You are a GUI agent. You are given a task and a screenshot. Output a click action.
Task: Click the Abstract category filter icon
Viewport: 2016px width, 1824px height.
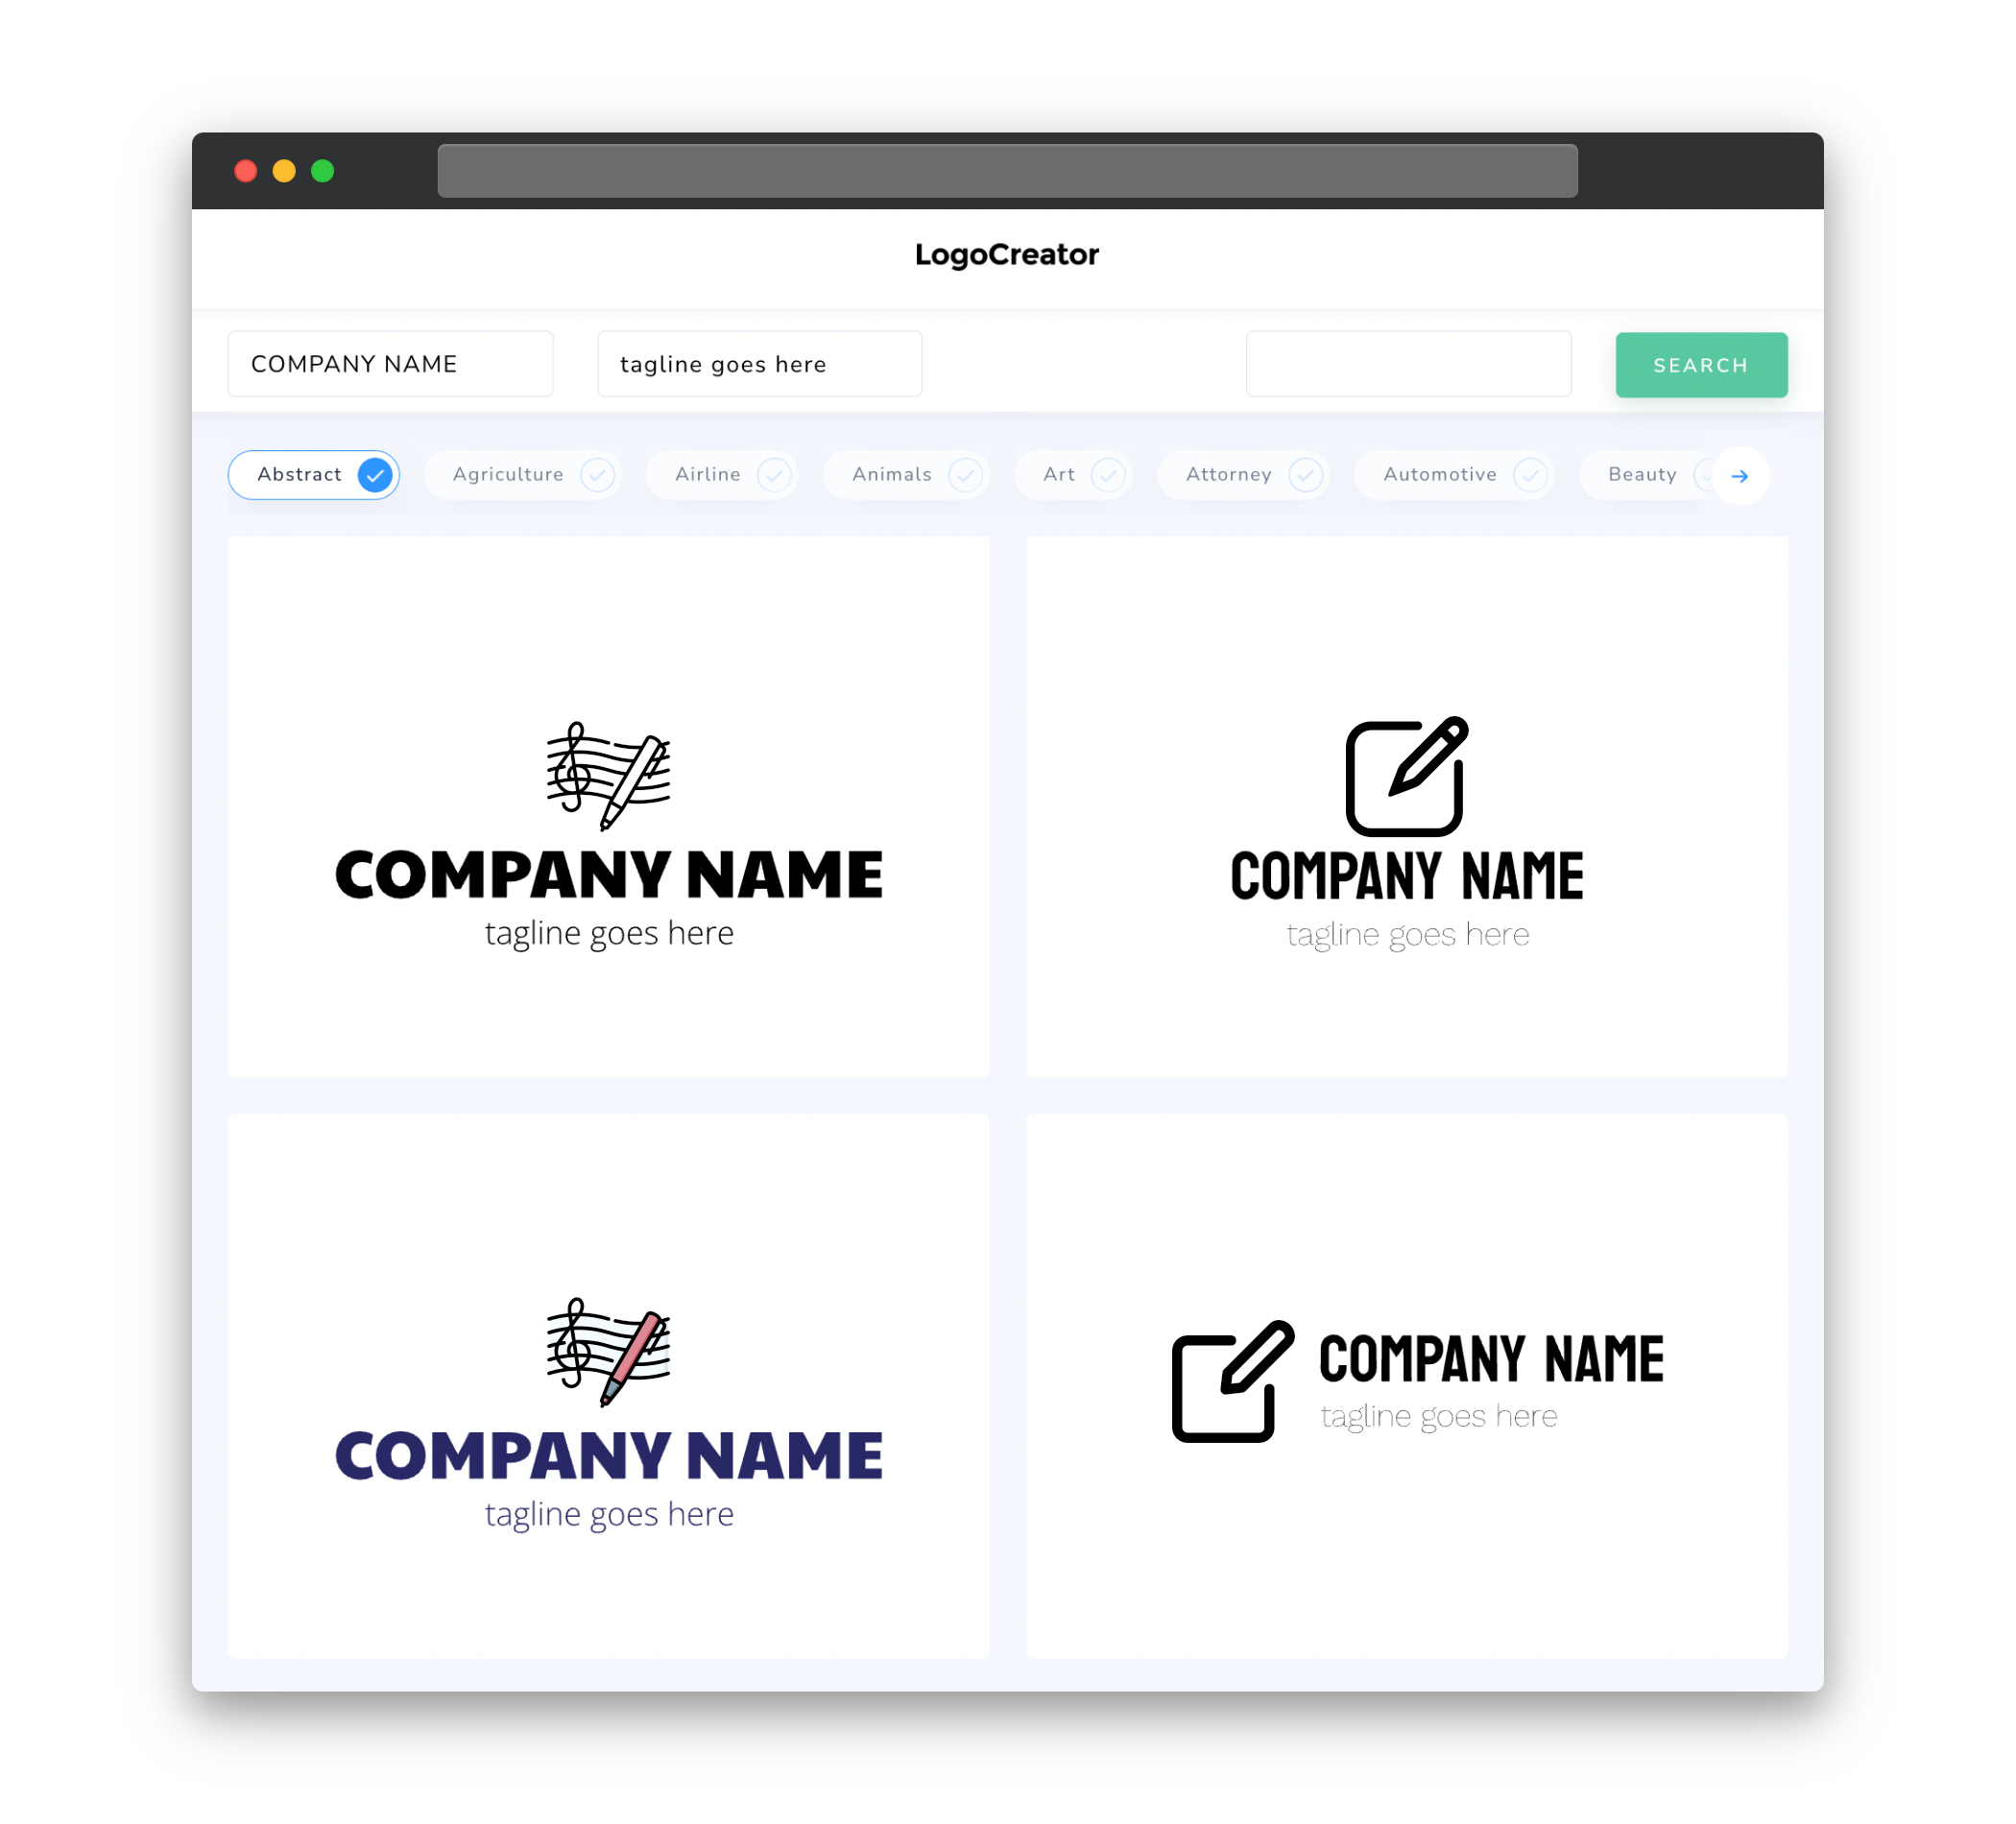point(375,474)
